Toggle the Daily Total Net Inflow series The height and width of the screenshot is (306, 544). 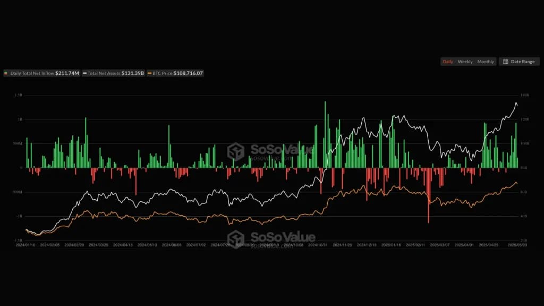tap(41, 73)
